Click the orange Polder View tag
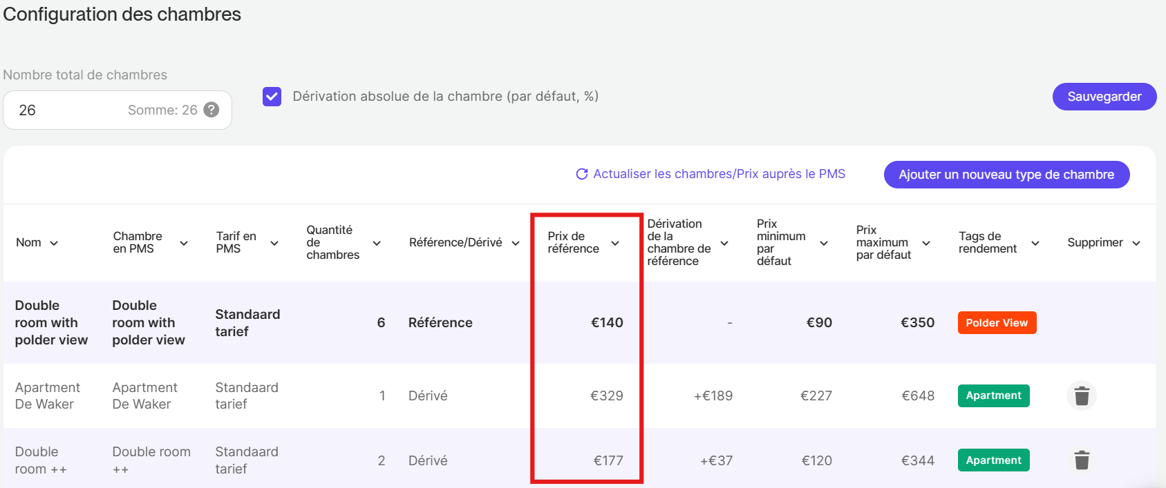The height and width of the screenshot is (488, 1166). (x=997, y=323)
